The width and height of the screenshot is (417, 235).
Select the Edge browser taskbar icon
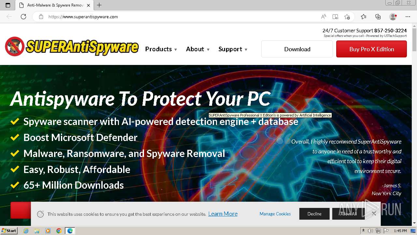point(70,231)
